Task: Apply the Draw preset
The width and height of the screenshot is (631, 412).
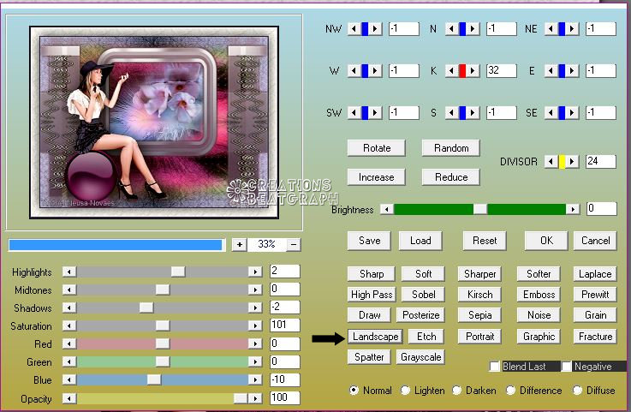Action: click(x=369, y=315)
